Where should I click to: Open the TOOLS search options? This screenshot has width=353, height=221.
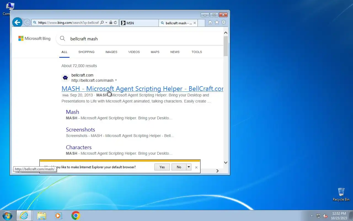pos(197,52)
